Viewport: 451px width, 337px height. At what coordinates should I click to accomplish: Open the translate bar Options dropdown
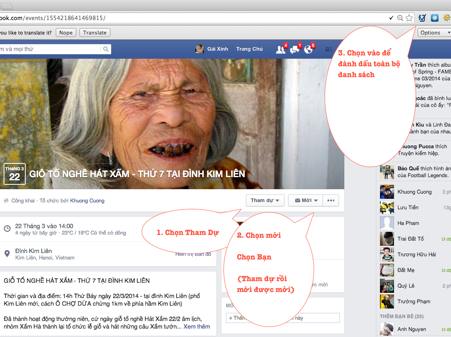[x=434, y=33]
